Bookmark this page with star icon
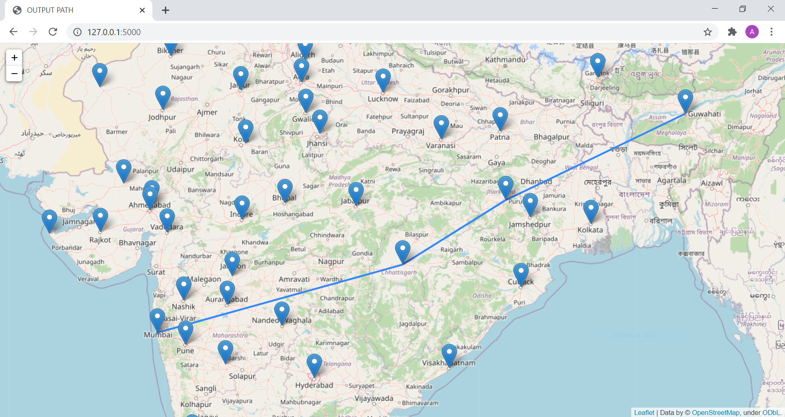Screen dimensions: 785x417 (708, 32)
